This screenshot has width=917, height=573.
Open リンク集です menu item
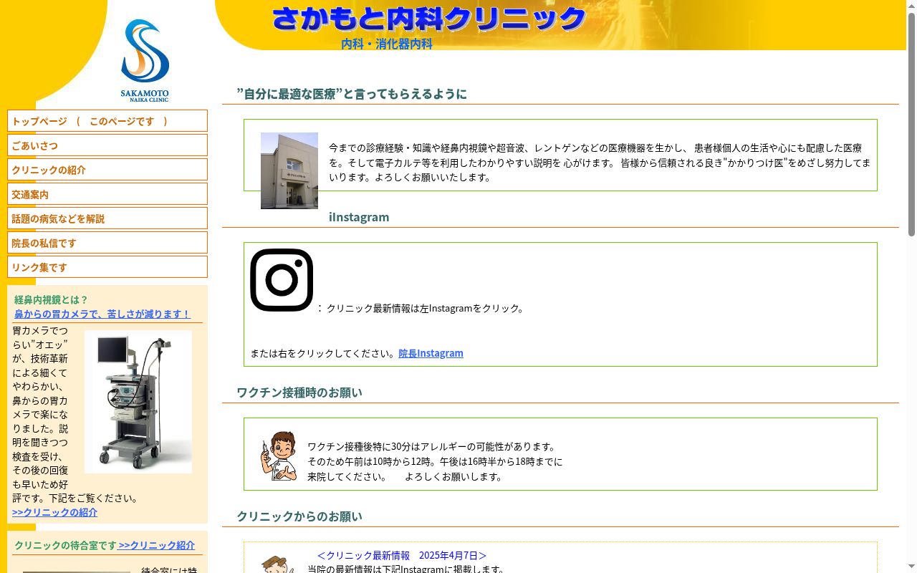pyautogui.click(x=107, y=267)
